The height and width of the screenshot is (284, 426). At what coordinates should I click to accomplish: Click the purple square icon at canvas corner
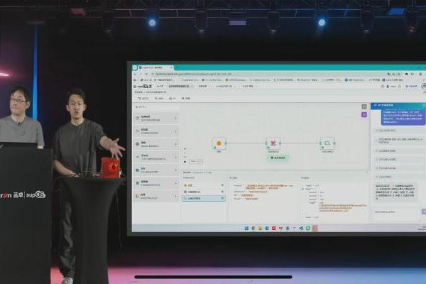[364, 115]
